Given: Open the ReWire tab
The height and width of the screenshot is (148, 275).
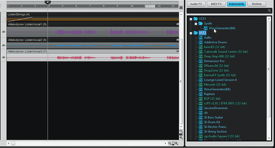Looking at the screenshot, I should (257, 4).
